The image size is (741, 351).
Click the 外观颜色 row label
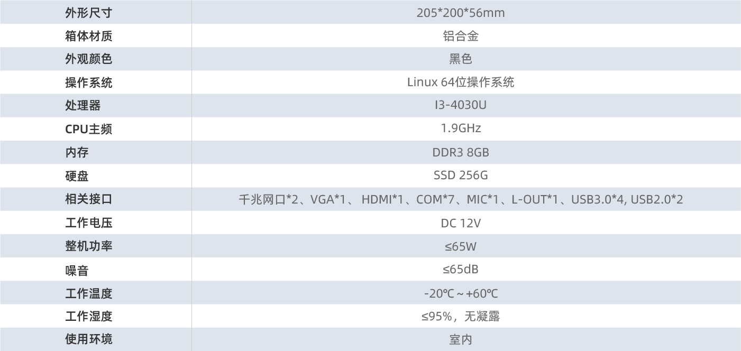tap(88, 59)
